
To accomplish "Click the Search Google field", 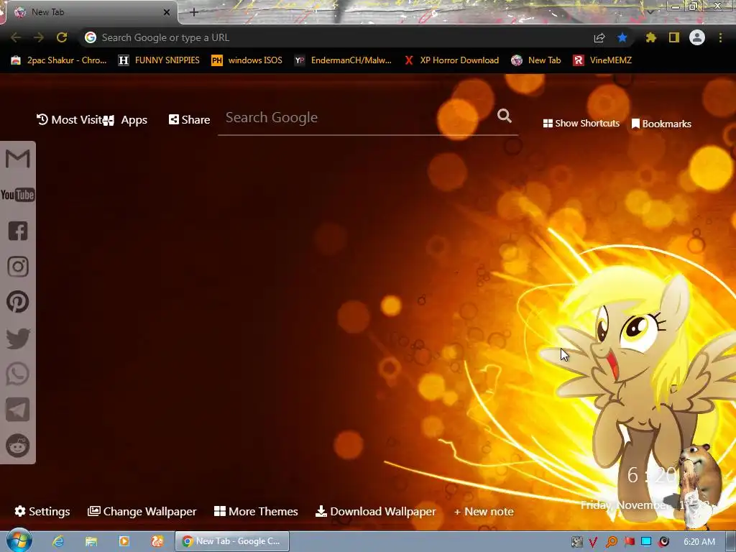I will coord(359,118).
